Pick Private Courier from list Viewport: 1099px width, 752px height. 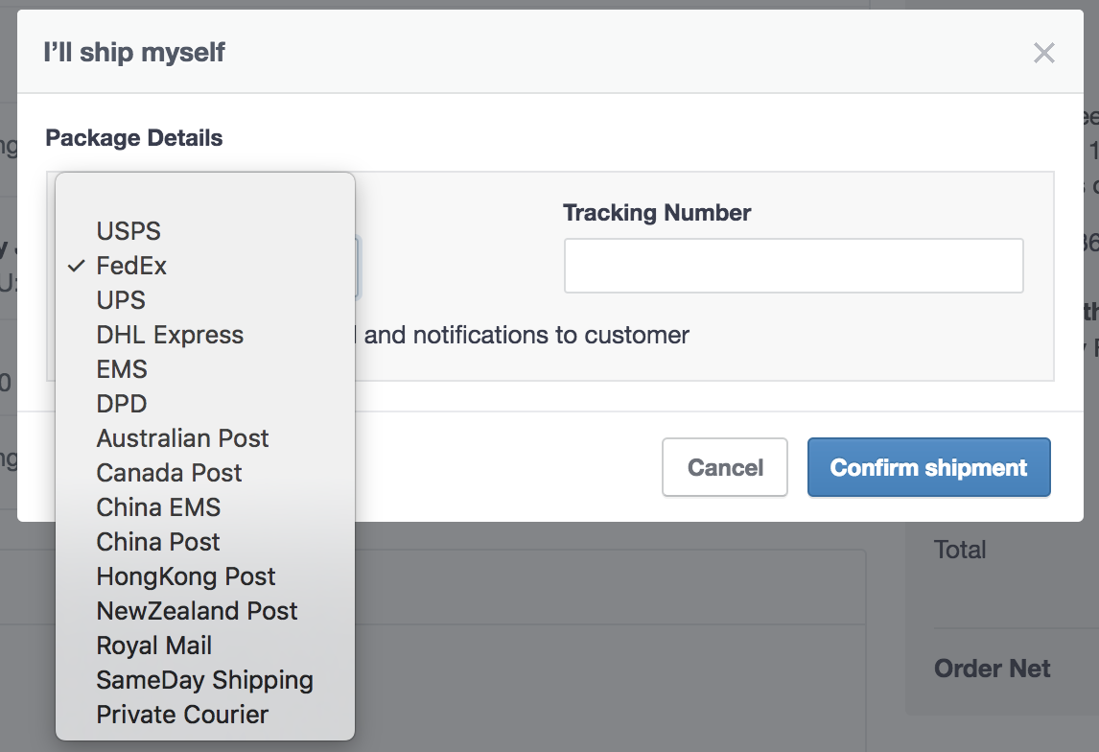pos(182,715)
